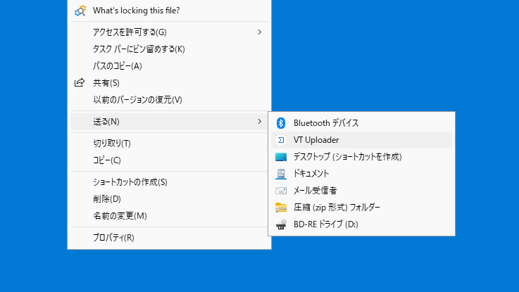Click the mail recipient envelope icon

tap(281, 191)
